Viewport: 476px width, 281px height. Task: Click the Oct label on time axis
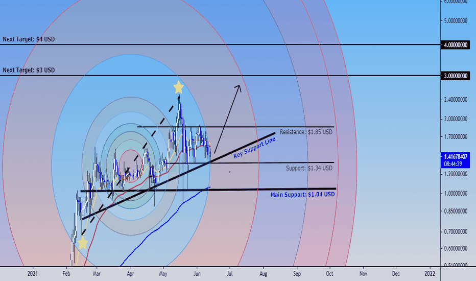click(329, 274)
